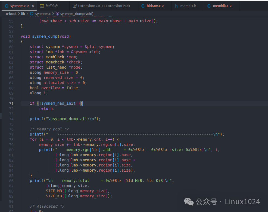Click the C file icon in breadcrumb path
Screen dimensions: 268x212
(x=32, y=14)
